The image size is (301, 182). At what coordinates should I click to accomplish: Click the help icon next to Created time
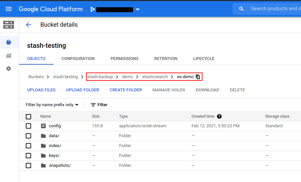click(x=219, y=116)
